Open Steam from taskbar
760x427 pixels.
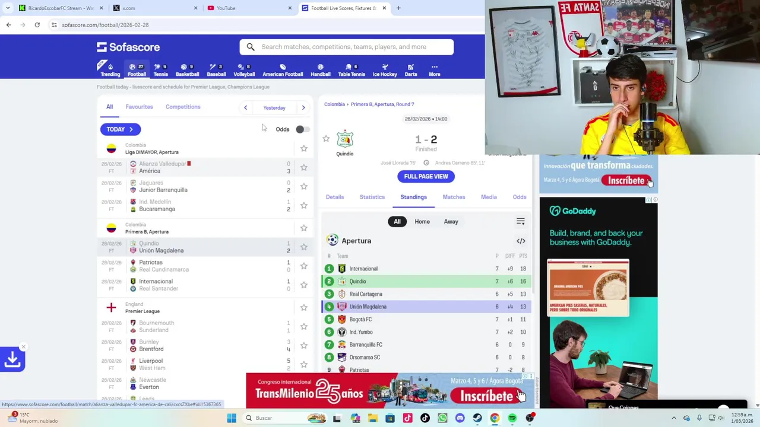[477, 418]
